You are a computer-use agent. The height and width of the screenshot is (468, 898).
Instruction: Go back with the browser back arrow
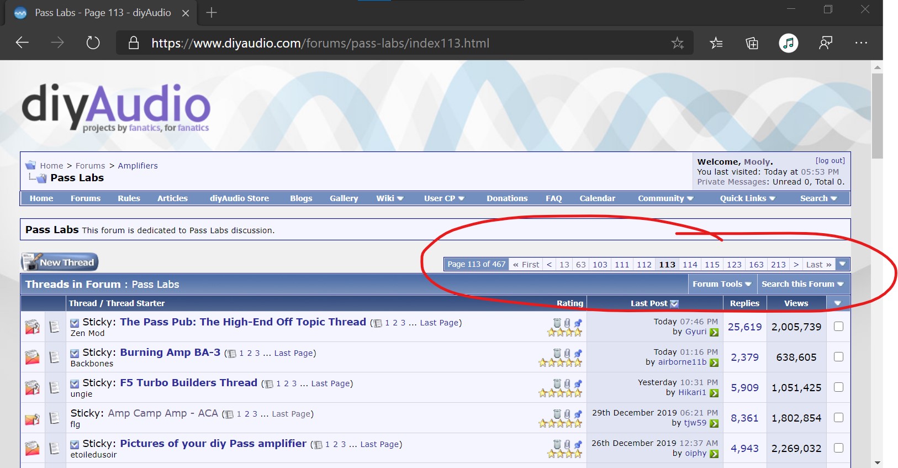[x=22, y=43]
